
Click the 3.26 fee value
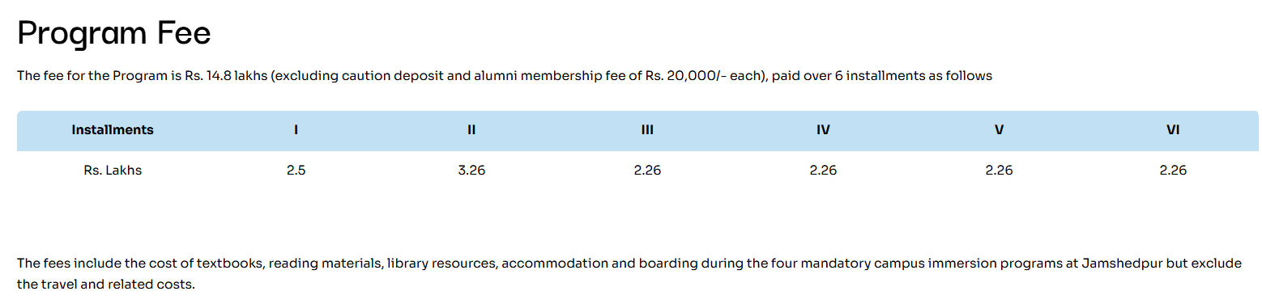click(471, 171)
